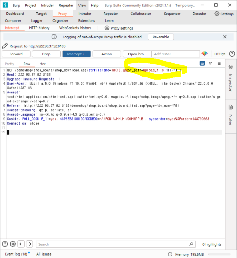Switch editor to Pretty view
The height and width of the screenshot is (258, 237).
[x=10, y=64]
